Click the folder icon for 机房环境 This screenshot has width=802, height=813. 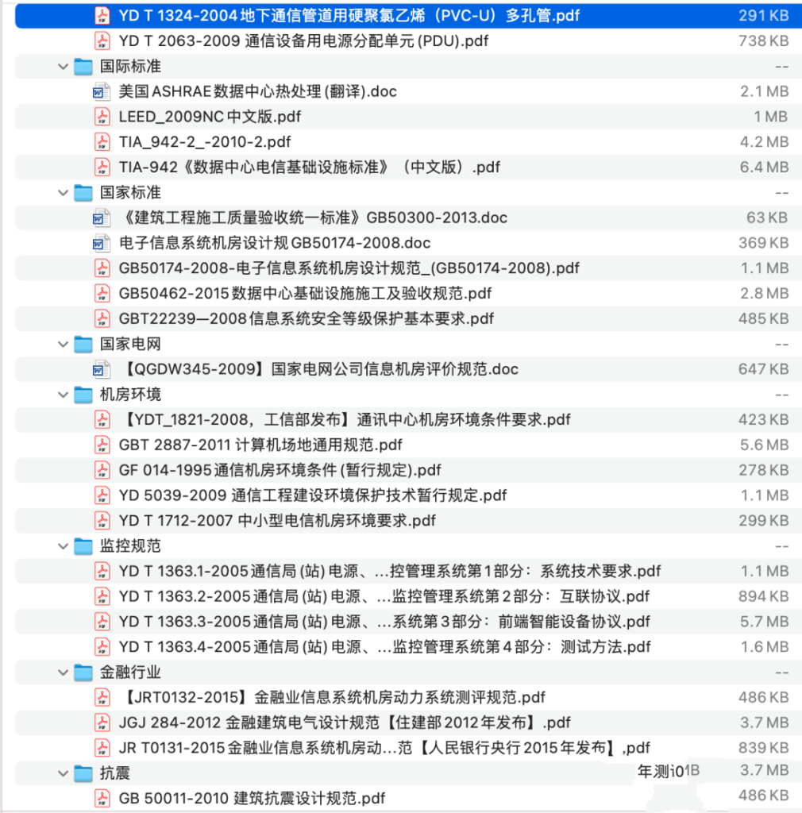tap(83, 395)
